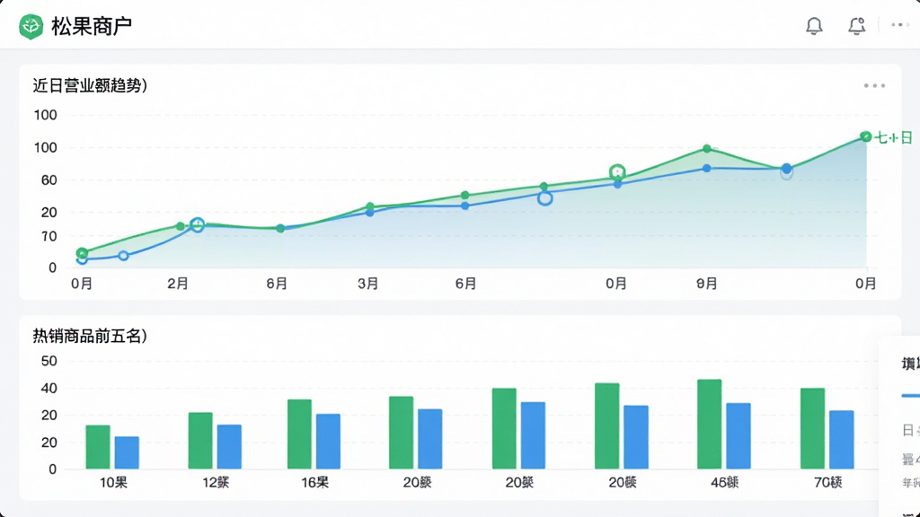This screenshot has height=517, width=920.
Task: Select the 近日营业额趋势 chart title
Action: (x=90, y=85)
